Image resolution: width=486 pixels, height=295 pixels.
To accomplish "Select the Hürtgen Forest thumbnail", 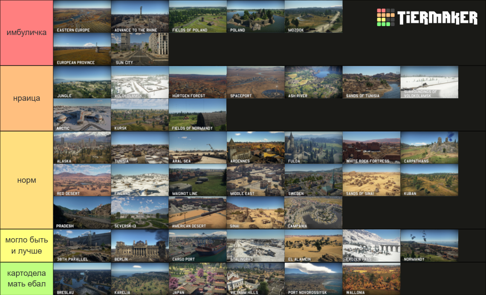I will pyautogui.click(x=198, y=82).
